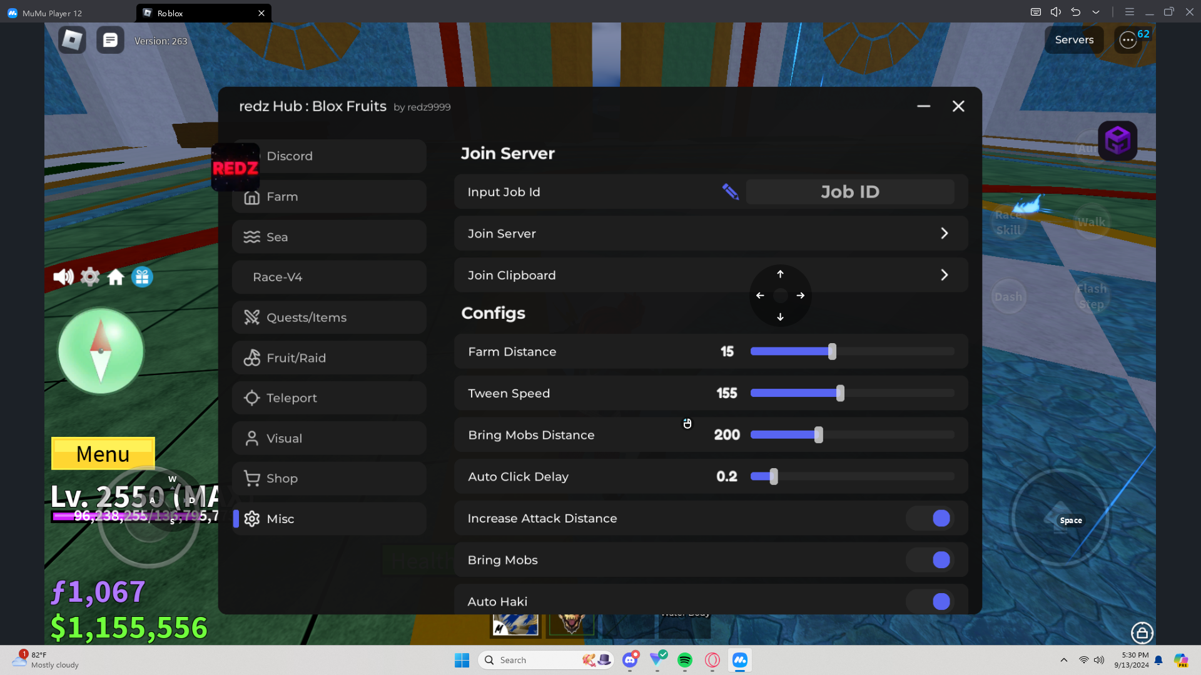
Task: Tap the Dash ability button
Action: [1008, 297]
